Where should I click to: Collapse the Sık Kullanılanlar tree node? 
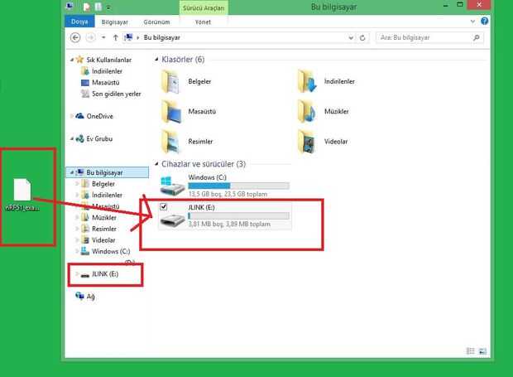pyautogui.click(x=72, y=60)
